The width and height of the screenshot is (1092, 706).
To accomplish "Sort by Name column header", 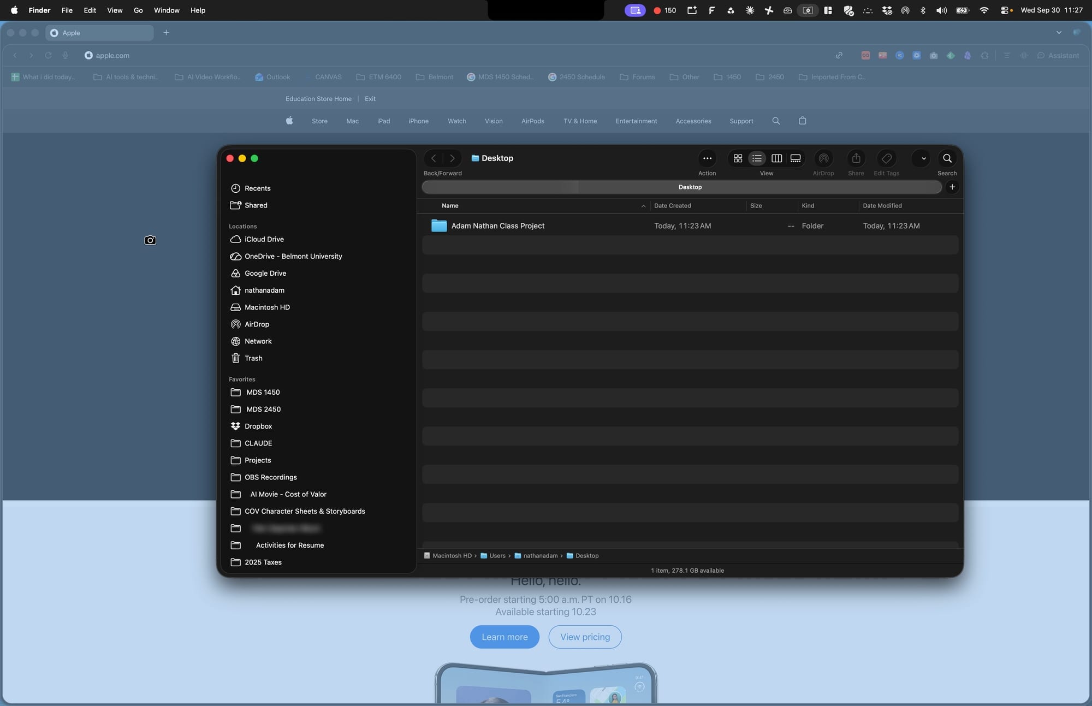I will point(450,206).
